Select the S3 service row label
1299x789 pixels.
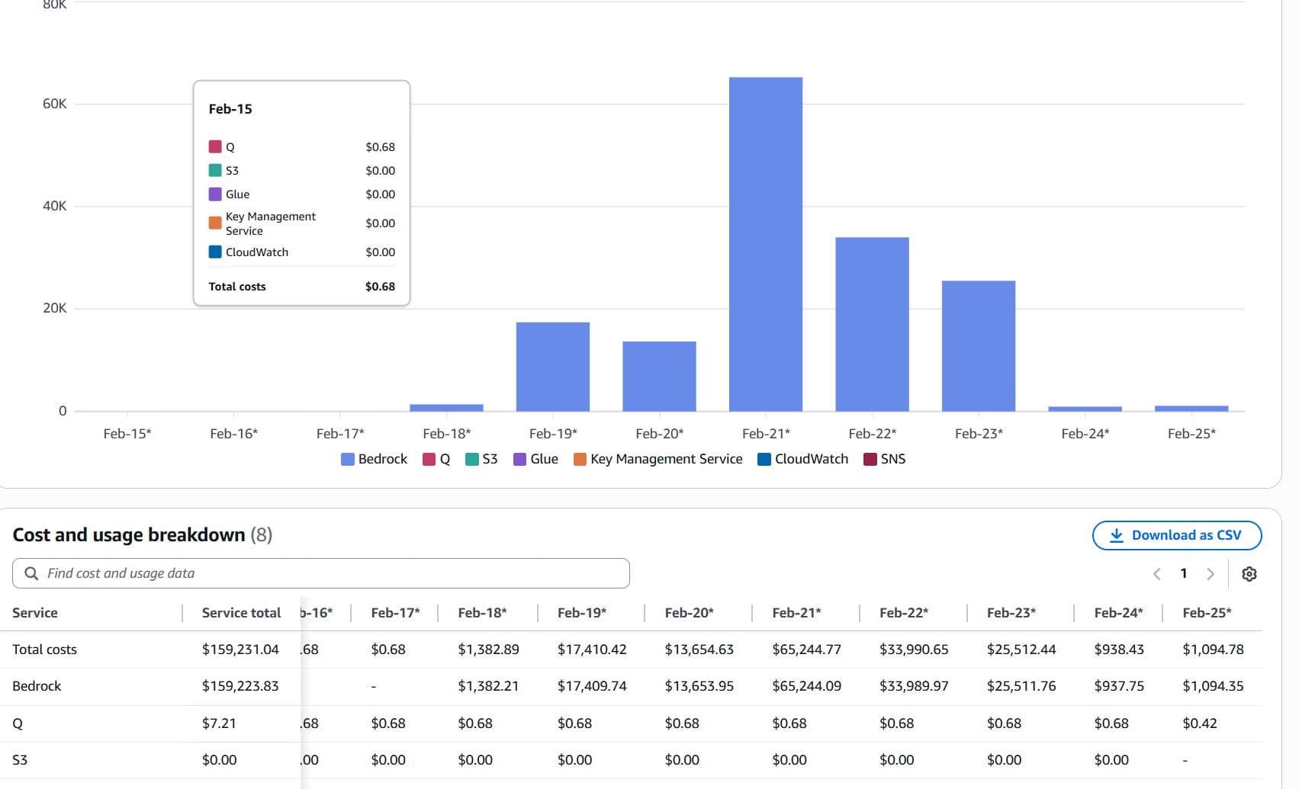20,760
